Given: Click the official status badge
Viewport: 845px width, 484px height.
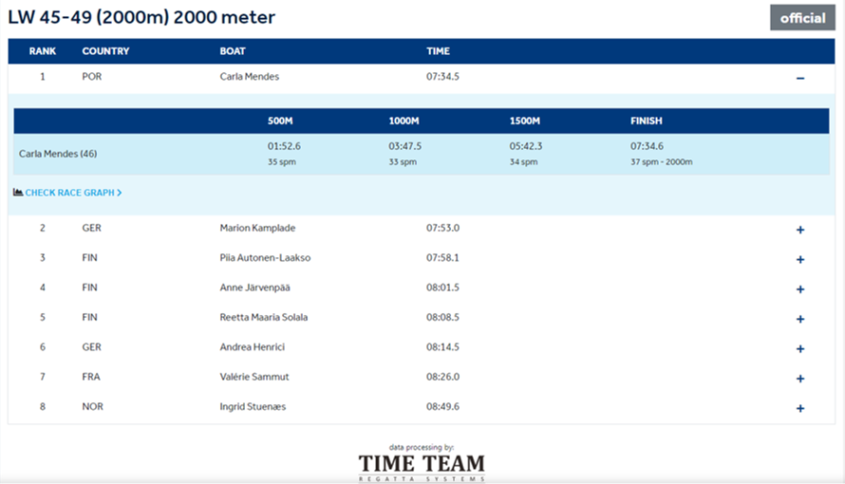Looking at the screenshot, I should [802, 18].
